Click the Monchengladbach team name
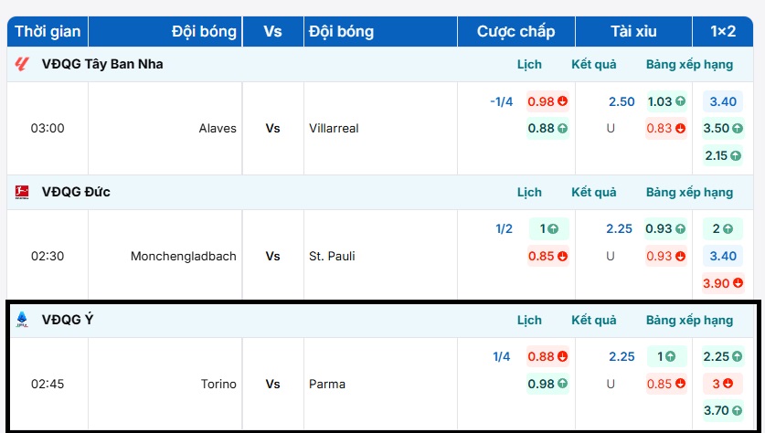The height and width of the screenshot is (433, 765). tap(183, 257)
